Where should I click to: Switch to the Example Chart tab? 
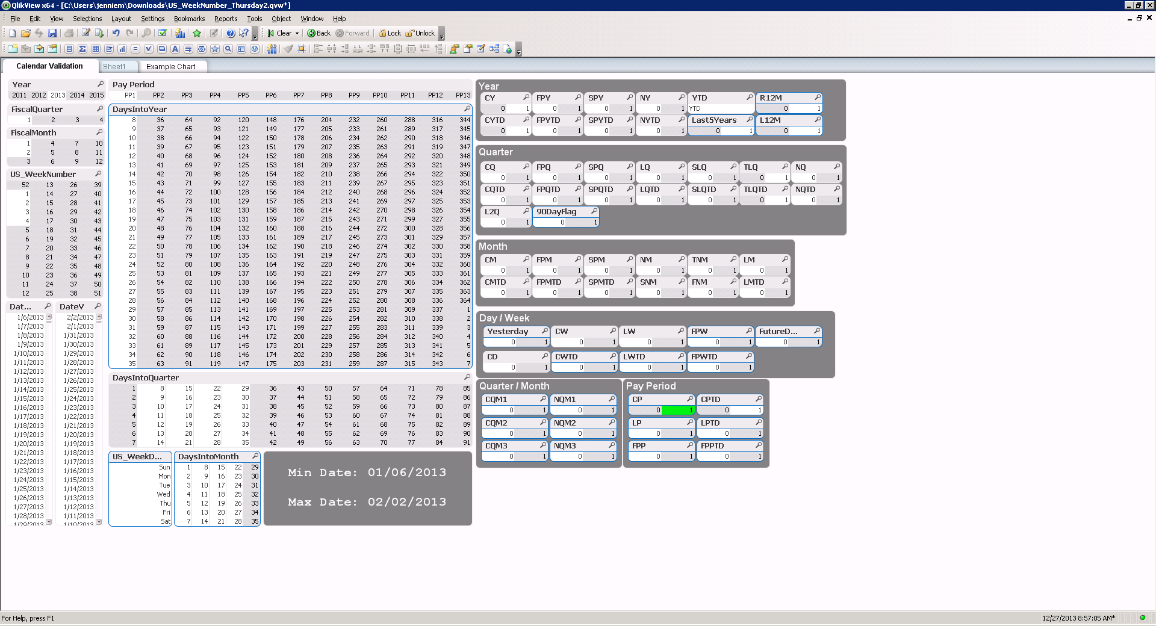click(x=170, y=67)
